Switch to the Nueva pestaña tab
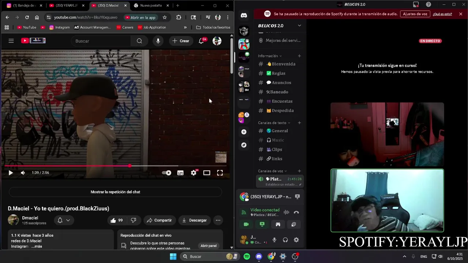This screenshot has height=263, width=468. [151, 5]
